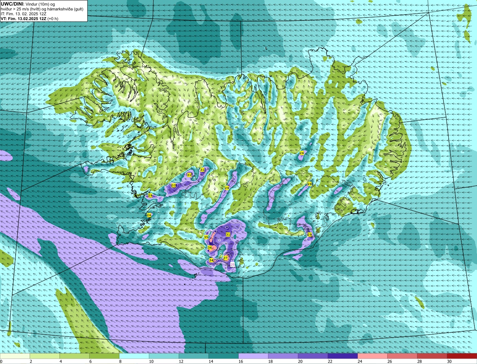477x364 pixels.
Task: Click the 10–12 m/s turquoise legend swatch
Action: pos(164,356)
